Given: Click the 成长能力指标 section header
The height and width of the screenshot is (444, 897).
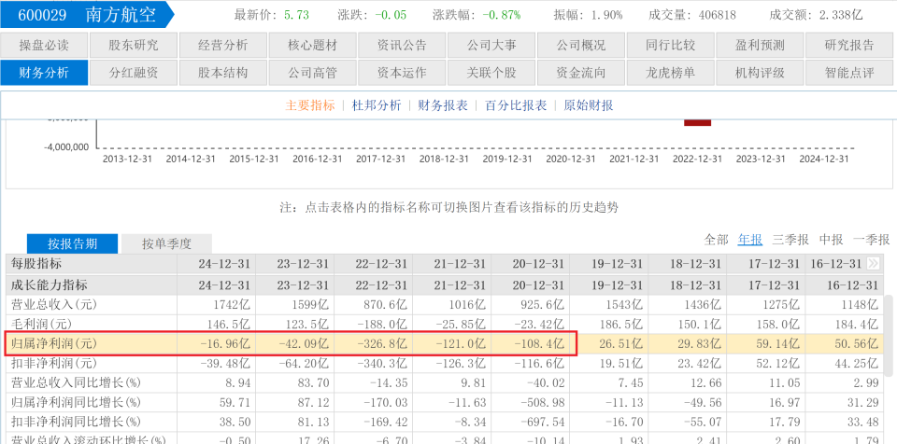Looking at the screenshot, I should tap(49, 284).
